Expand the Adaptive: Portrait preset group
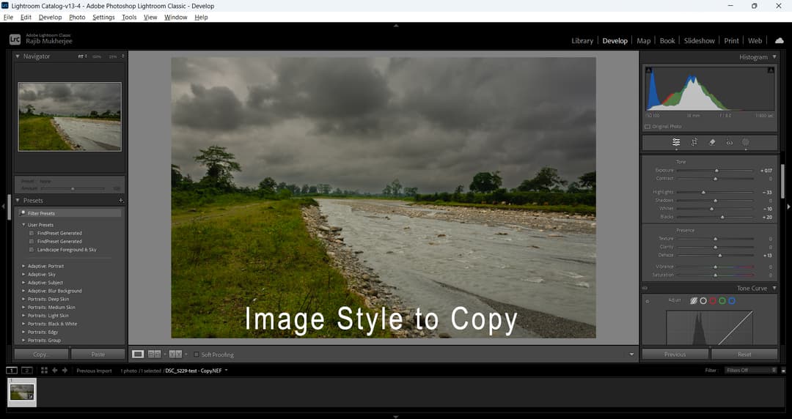The height and width of the screenshot is (419, 792). point(23,266)
